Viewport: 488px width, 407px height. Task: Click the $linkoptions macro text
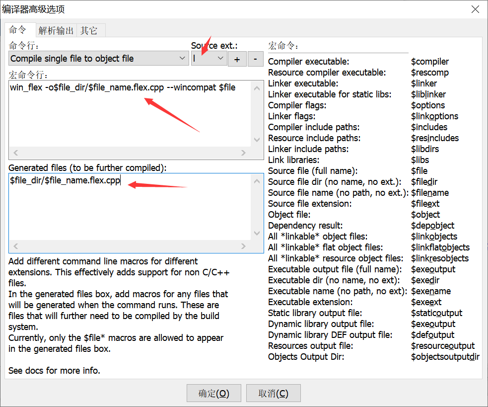pyautogui.click(x=435, y=116)
